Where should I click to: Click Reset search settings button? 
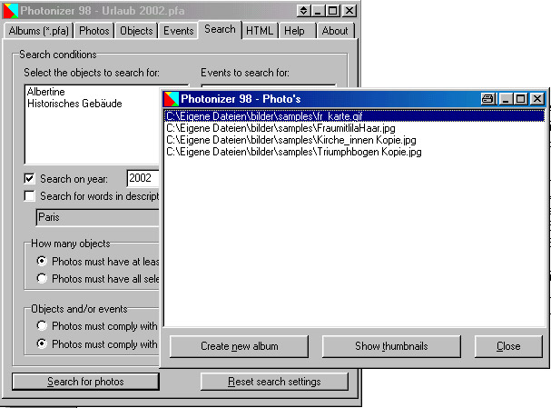tap(274, 382)
